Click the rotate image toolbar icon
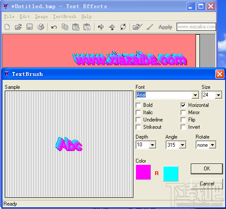Screen dimensions: 226x209 coord(123,27)
